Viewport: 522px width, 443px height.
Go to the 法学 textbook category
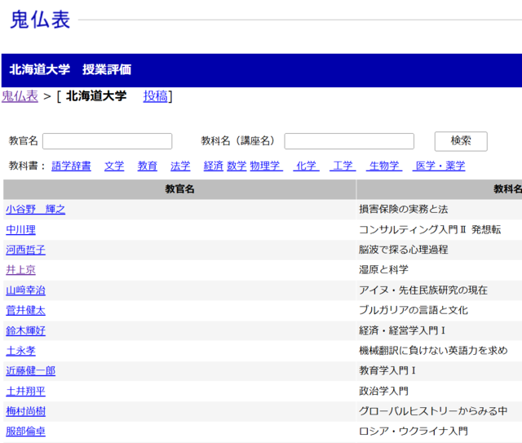(180, 166)
